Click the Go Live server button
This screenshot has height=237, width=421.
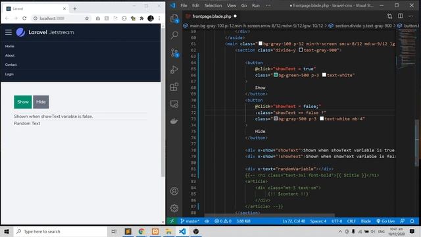[385, 221]
